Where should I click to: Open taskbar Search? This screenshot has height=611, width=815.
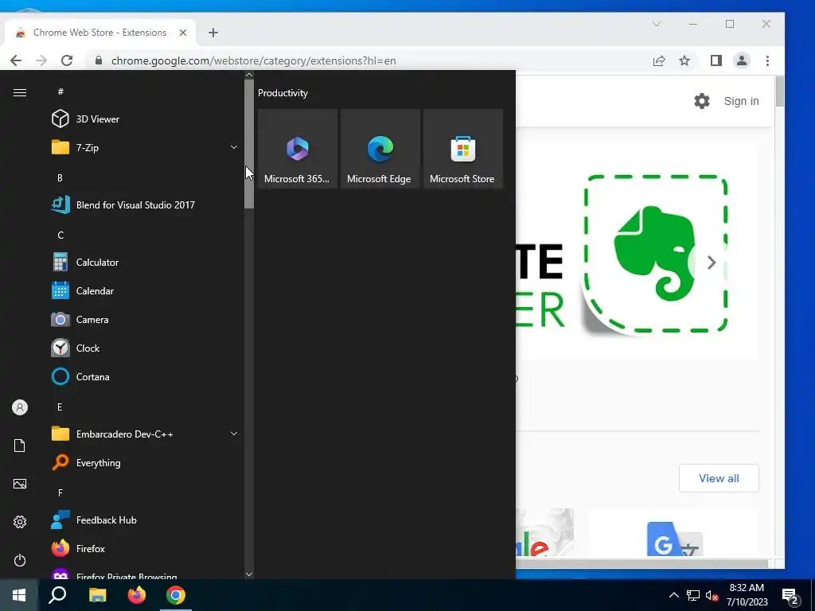coord(57,595)
